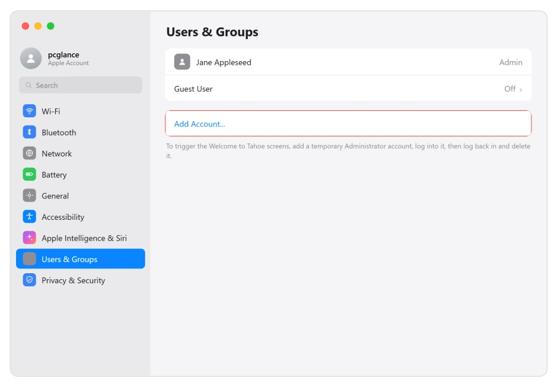Click the Privacy & Security shield icon
Screen dimensions: 558x387
(30, 280)
